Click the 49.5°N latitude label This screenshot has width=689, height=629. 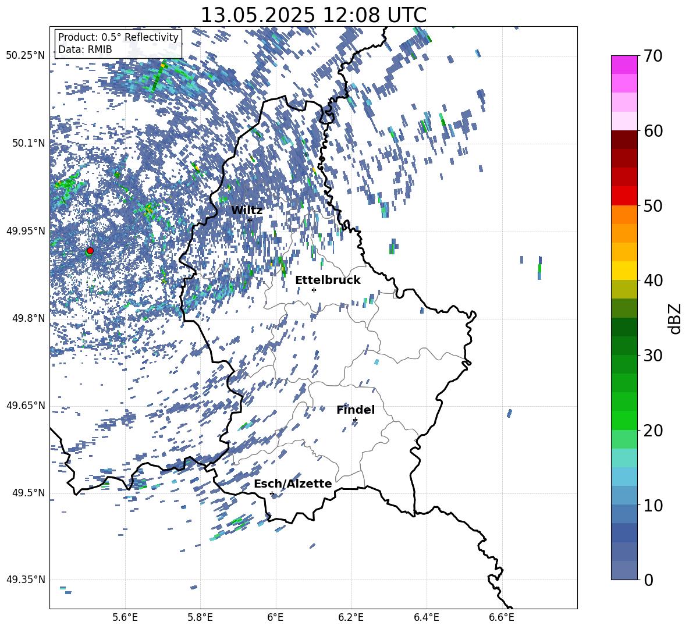(29, 493)
